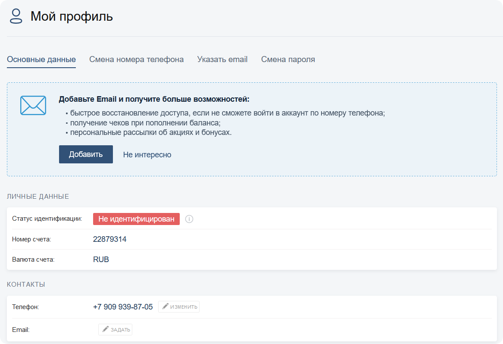Dismiss the banner via Не интересно

click(x=147, y=155)
